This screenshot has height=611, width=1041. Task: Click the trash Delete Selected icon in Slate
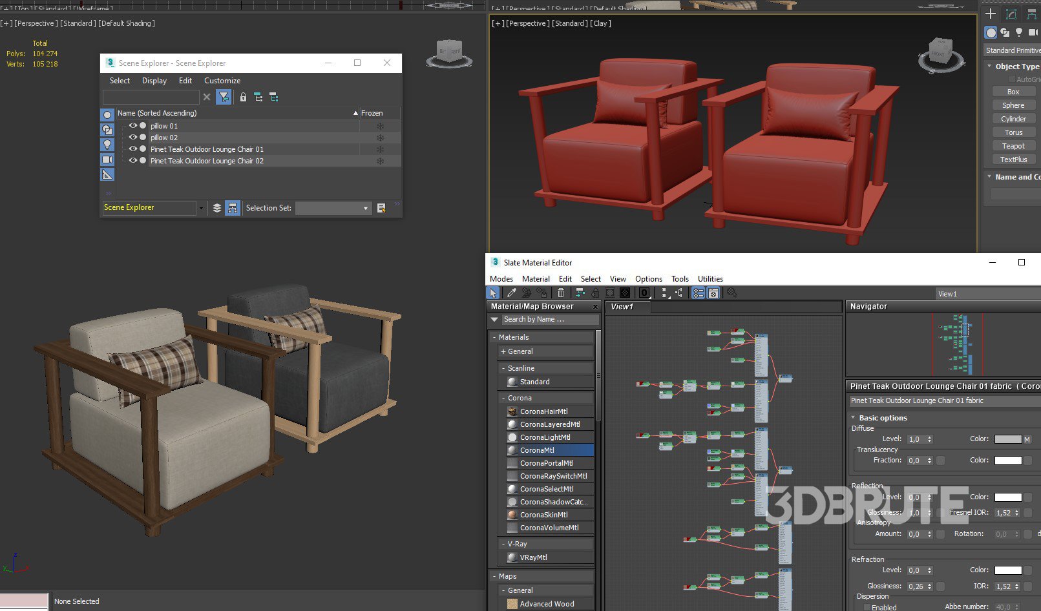pyautogui.click(x=560, y=293)
